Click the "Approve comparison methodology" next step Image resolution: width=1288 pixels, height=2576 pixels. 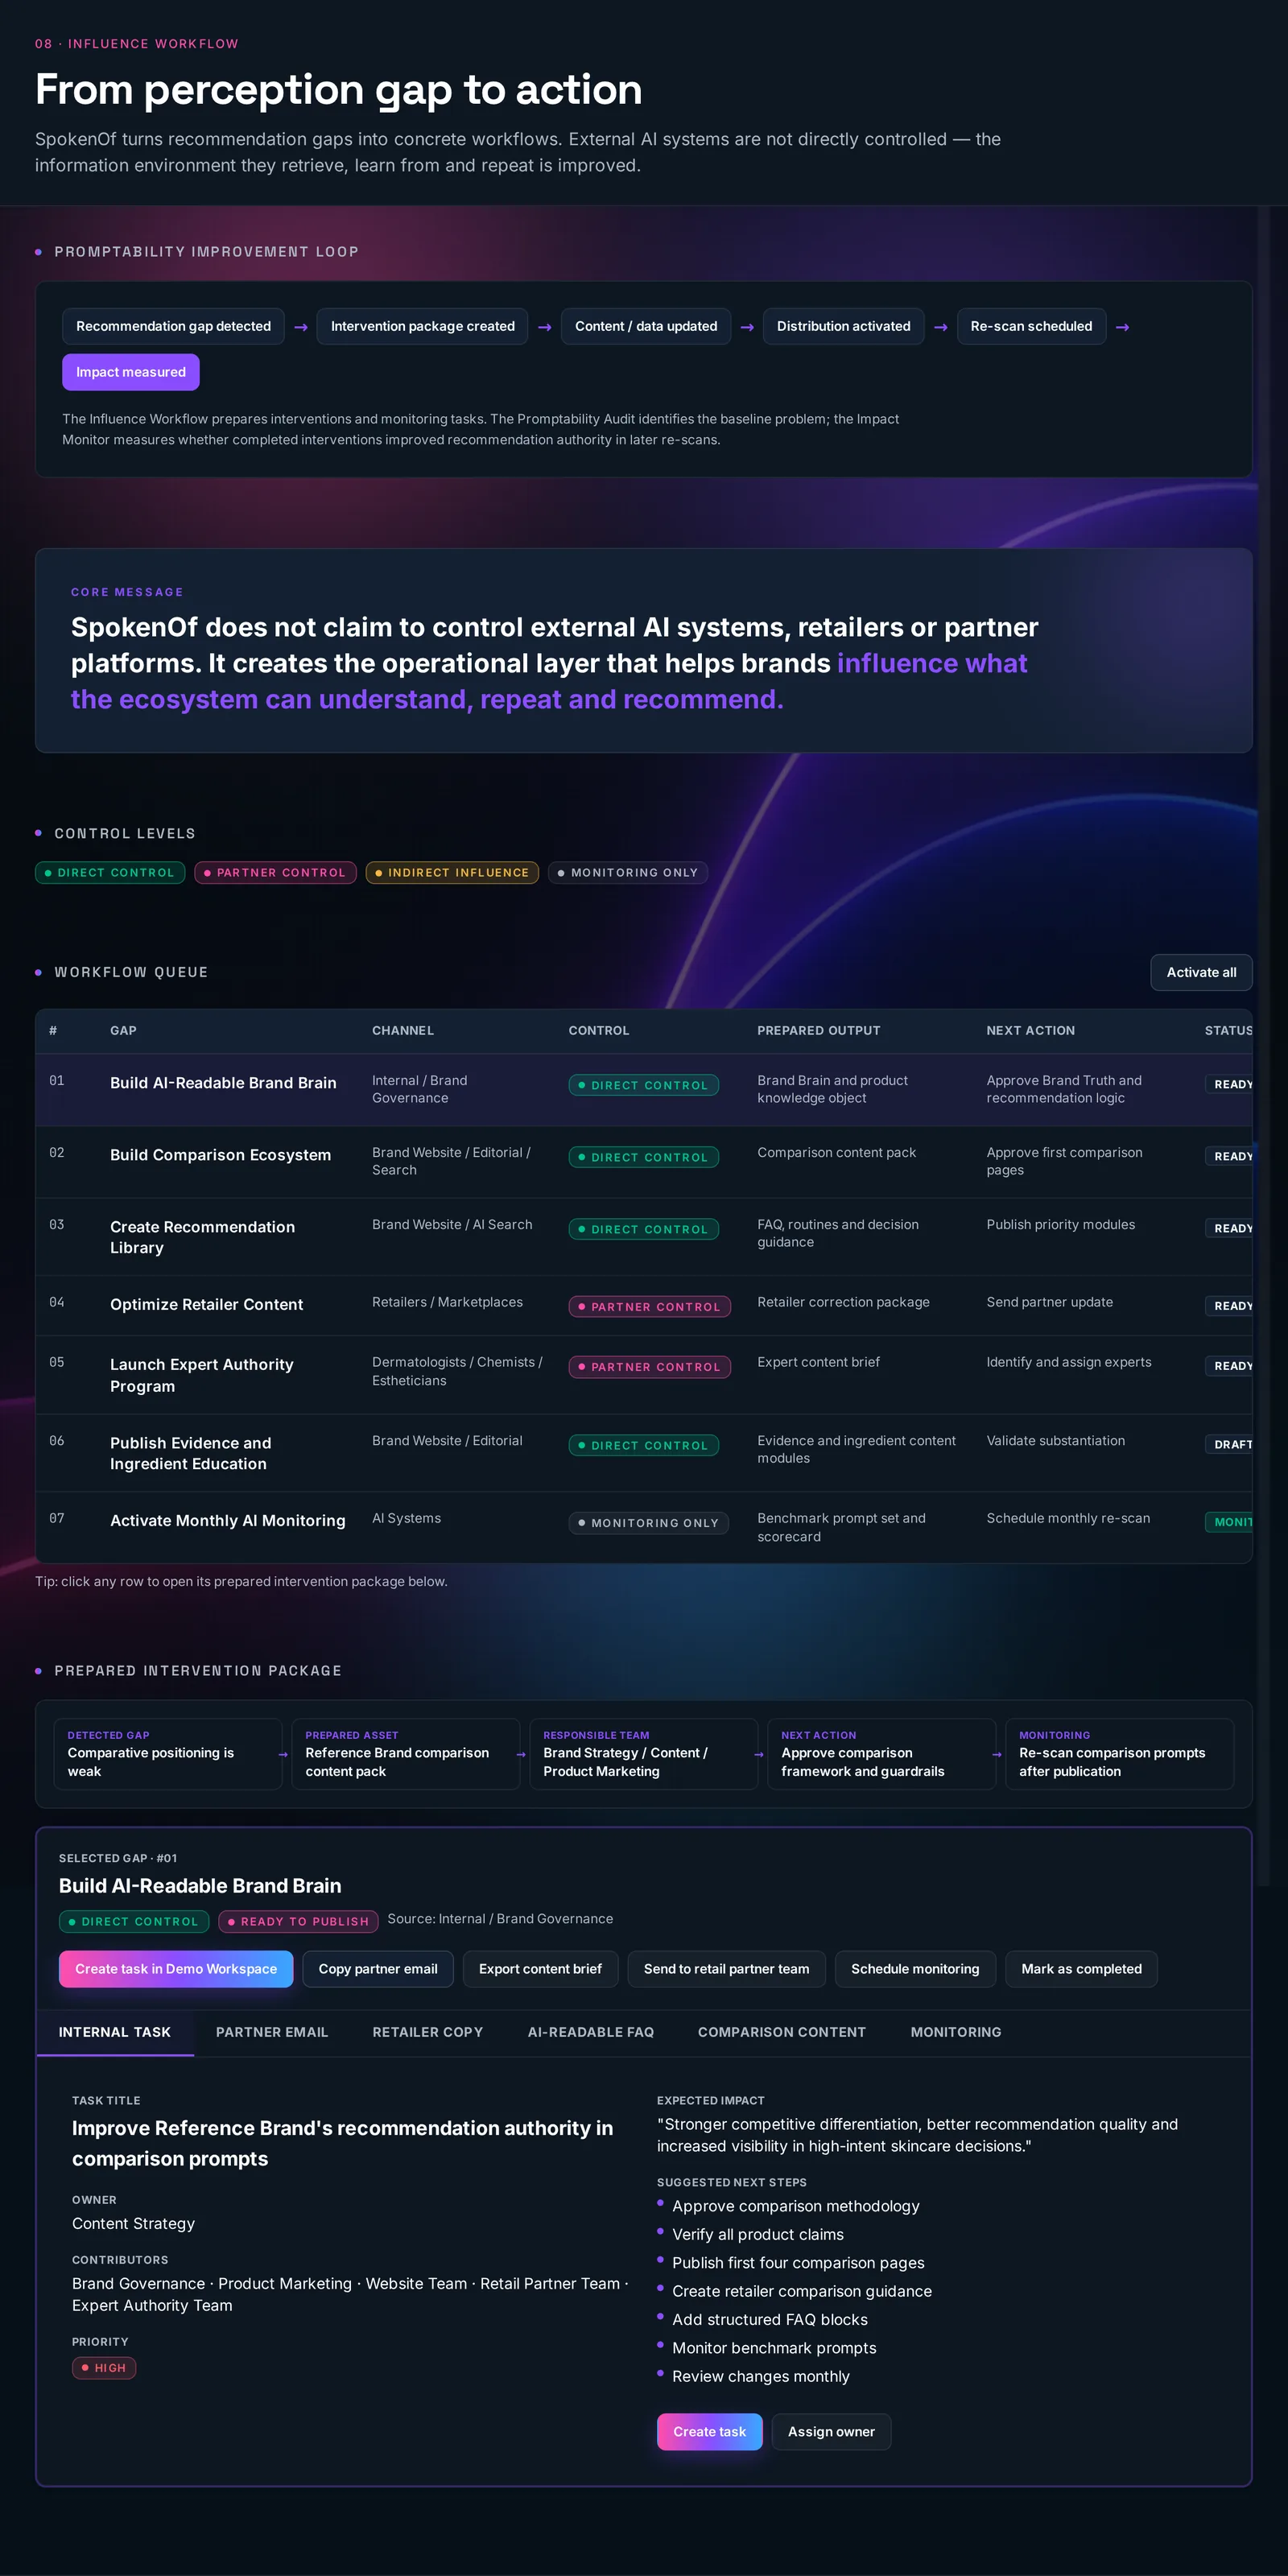coord(795,2206)
